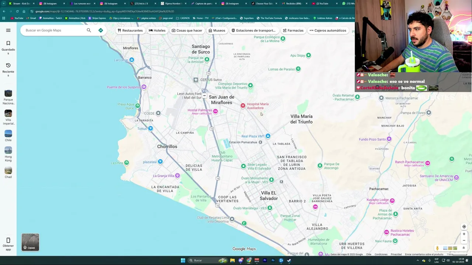
Task: Open the Google Maps hamburger menu
Action: click(x=8, y=30)
